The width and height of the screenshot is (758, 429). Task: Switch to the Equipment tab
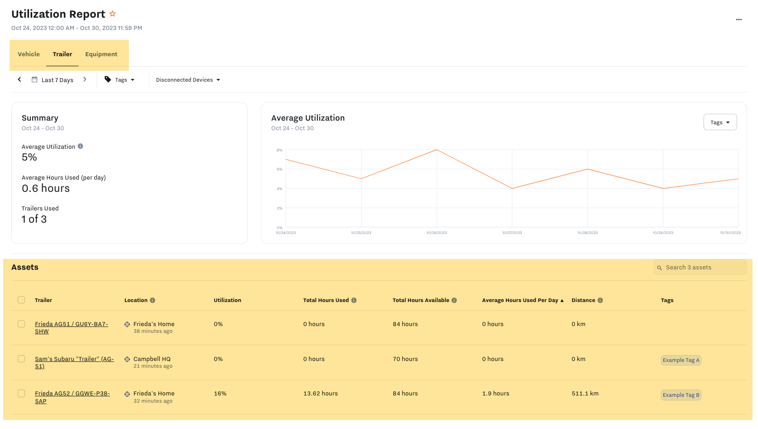tap(101, 54)
